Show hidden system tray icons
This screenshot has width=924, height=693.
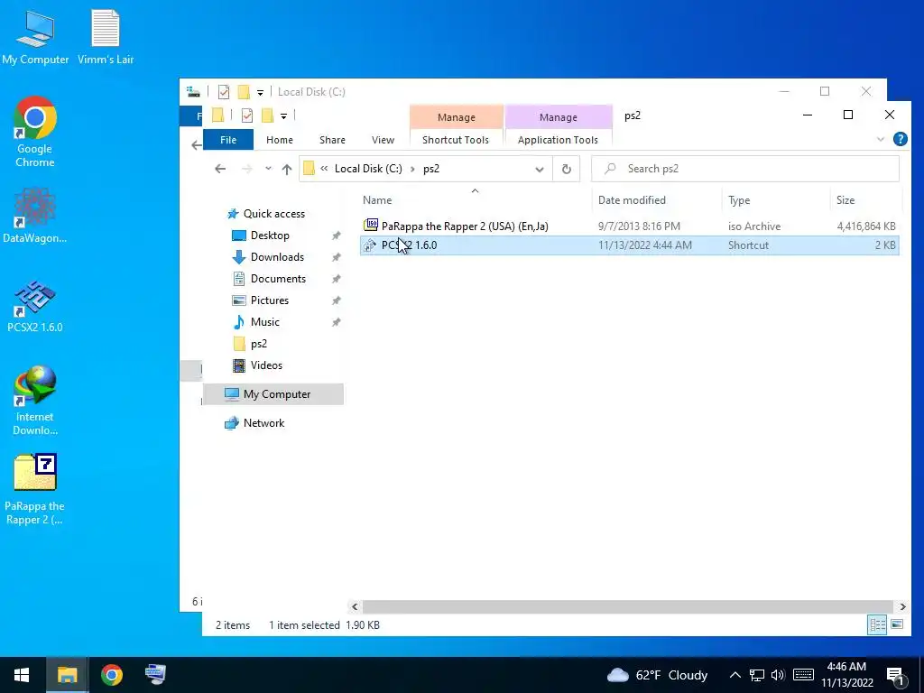click(735, 675)
